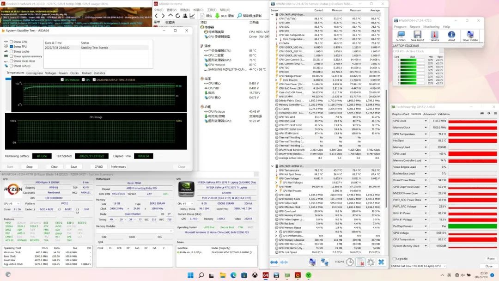
Task: Open the Monitoring menu in HWiNFO64
Action: click(x=431, y=26)
